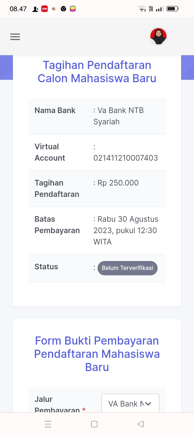Open the Android recent apps menu button
Viewport: 194px width, 436px height.
tap(48, 424)
